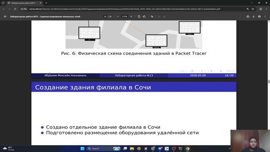Viewport: 270px width, 152px height.
Task: Open the terminal icon on taskbar
Action: pos(181,149)
